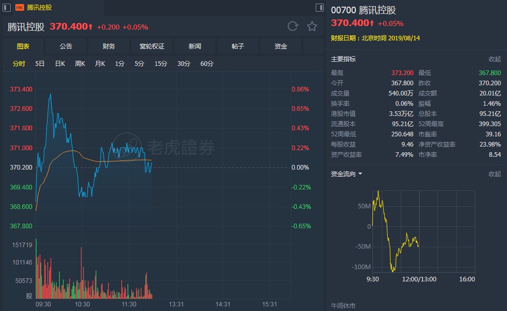Switch chart to 月K view
507x311 pixels.
tap(100, 64)
